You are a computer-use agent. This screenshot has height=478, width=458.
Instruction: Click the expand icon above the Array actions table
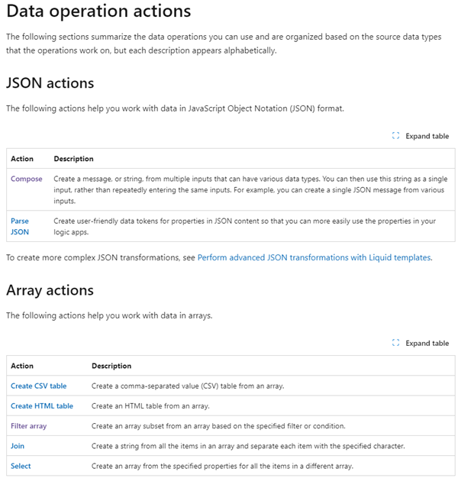[395, 344]
